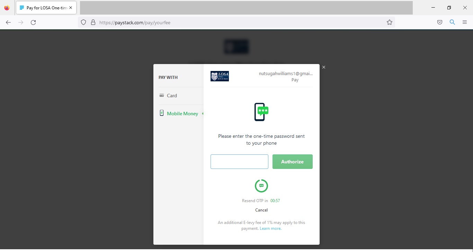The height and width of the screenshot is (252, 473).
Task: Click the circular OTP countdown progress indicator
Action: point(261,186)
